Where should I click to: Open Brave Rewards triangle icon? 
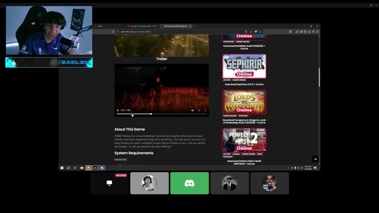[260, 32]
